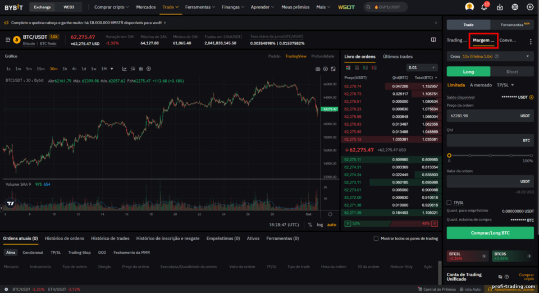Expand the Finanças menu

click(x=233, y=7)
